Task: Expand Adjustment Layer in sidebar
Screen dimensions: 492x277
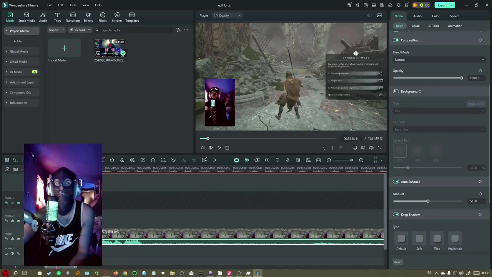Action: tap(22, 82)
